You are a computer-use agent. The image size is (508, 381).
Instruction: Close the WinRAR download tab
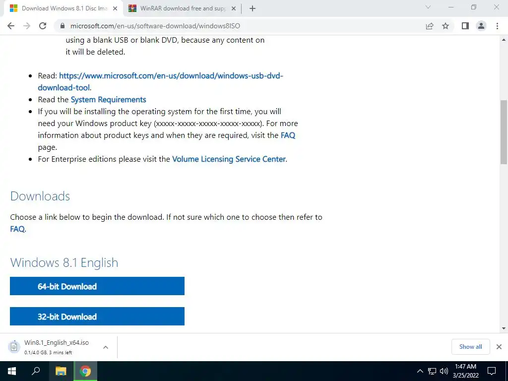click(x=234, y=9)
